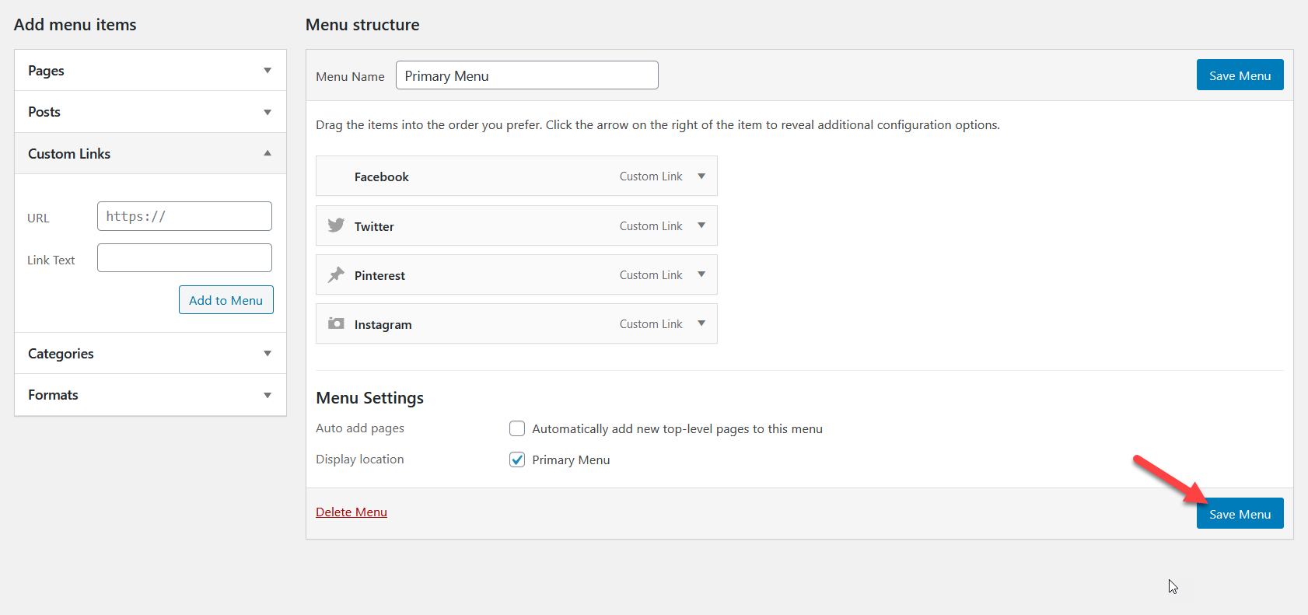Click Save Menu button at bottom

tap(1240, 514)
